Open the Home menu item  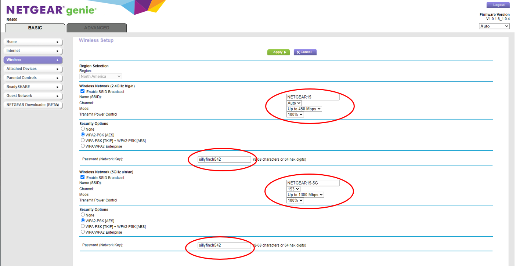(33, 42)
